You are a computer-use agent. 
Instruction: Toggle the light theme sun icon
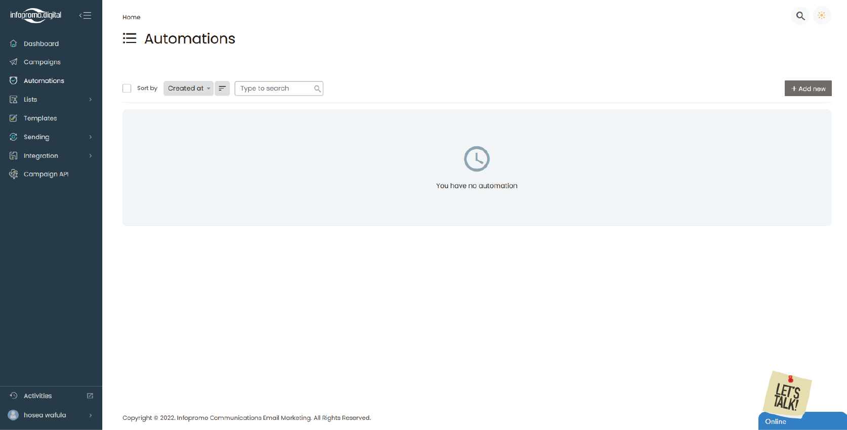(822, 16)
